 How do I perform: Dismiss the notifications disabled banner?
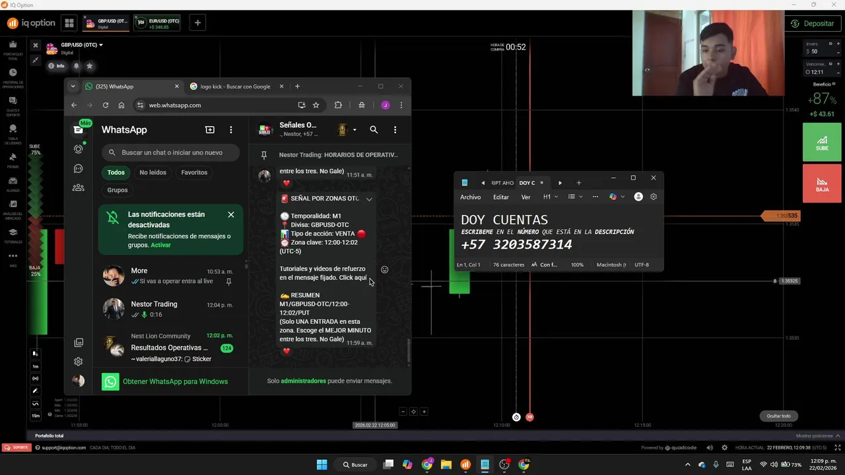tap(231, 214)
